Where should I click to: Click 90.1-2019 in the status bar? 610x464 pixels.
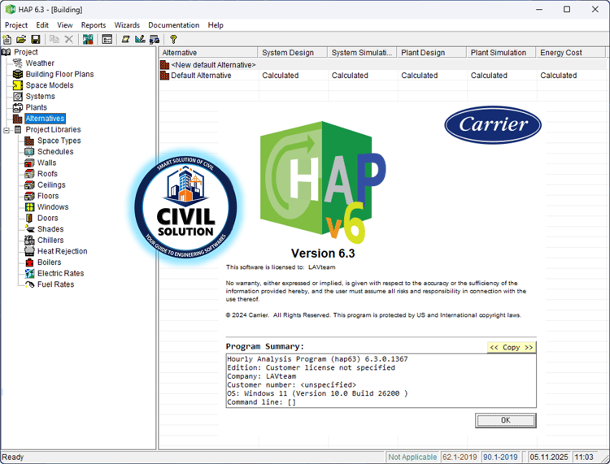pyautogui.click(x=500, y=457)
